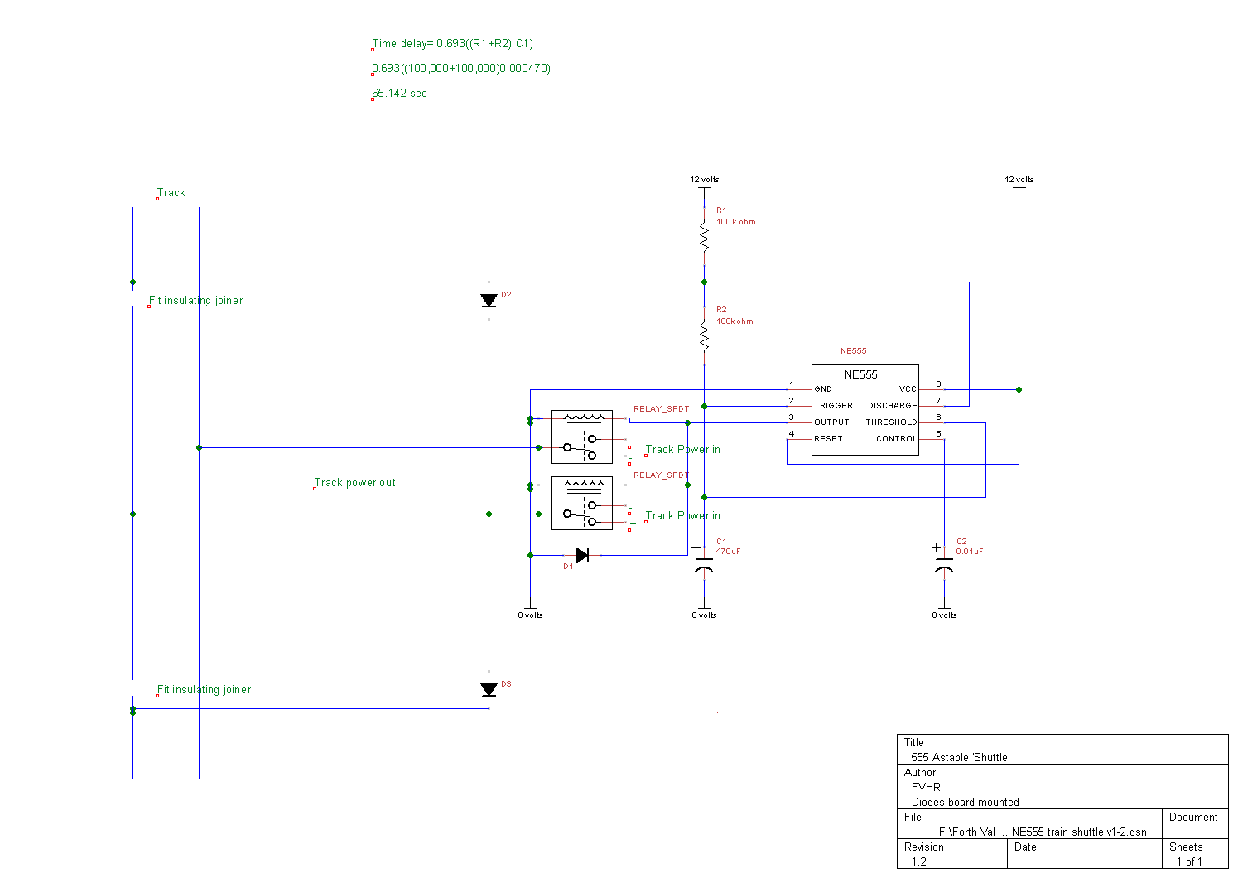Click the DISCHARGE pin label on the NE555

pyautogui.click(x=893, y=406)
